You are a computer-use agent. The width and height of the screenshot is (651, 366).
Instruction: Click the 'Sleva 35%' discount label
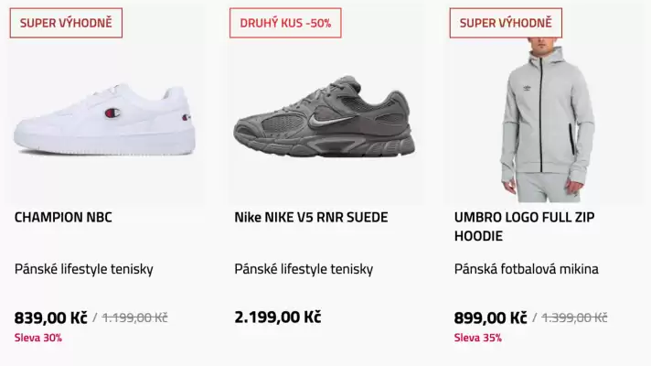coord(477,338)
